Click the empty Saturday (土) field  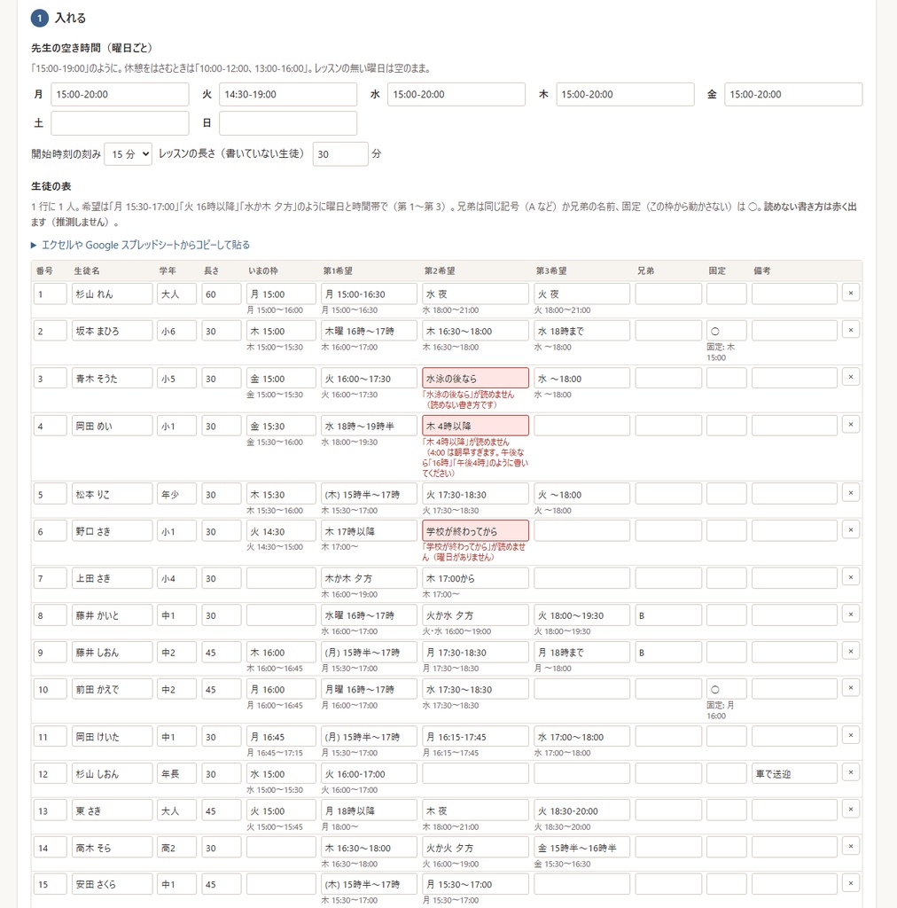120,122
